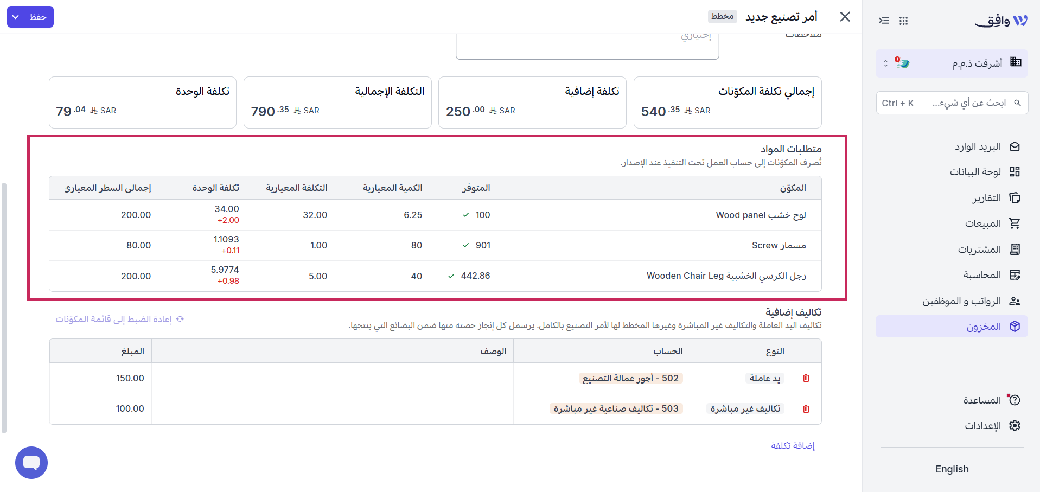Open the apps grid icon
The image size is (1040, 492).
click(x=903, y=21)
